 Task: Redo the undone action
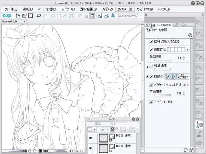(45, 16)
